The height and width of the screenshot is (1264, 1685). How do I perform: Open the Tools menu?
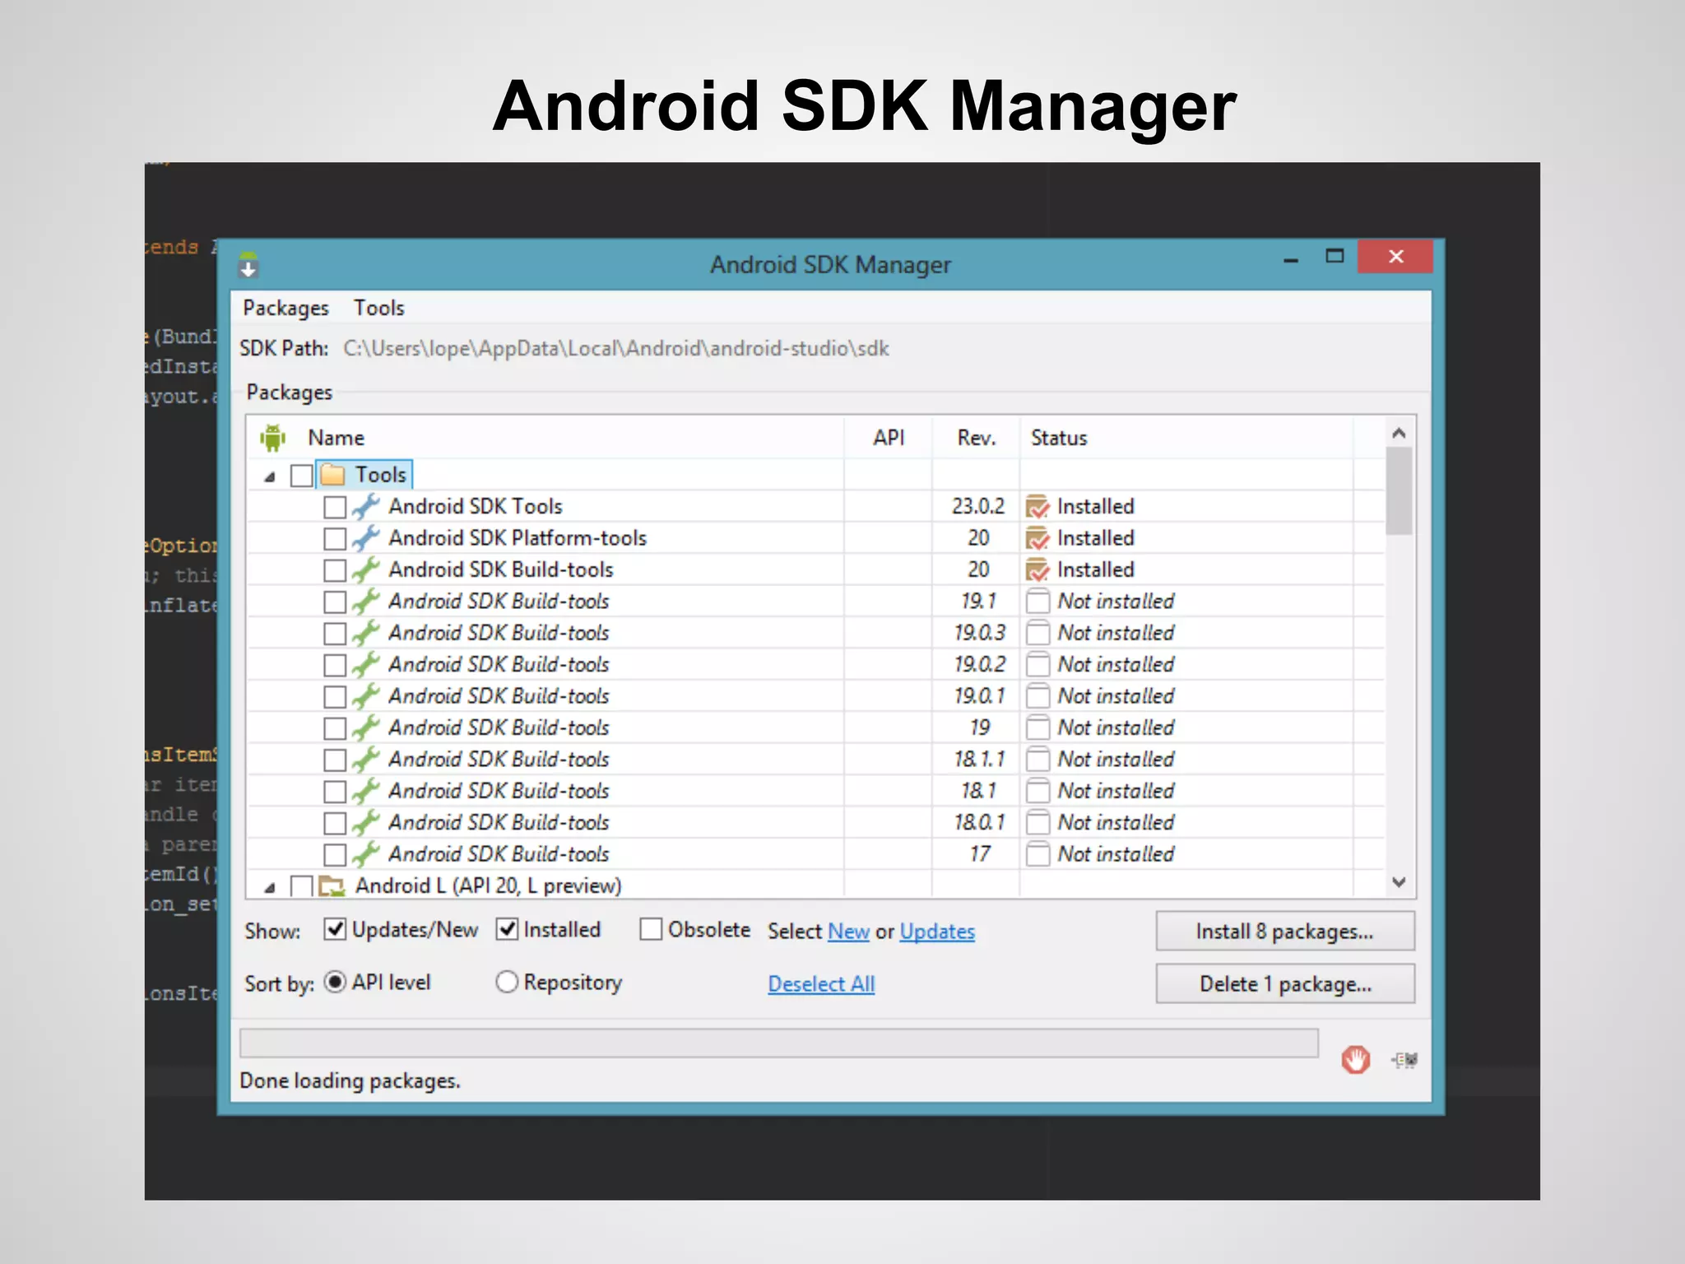point(378,308)
